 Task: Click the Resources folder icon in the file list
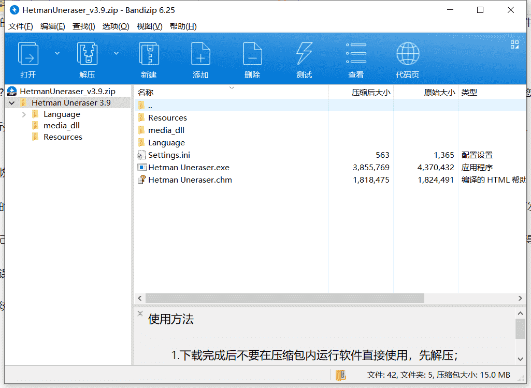coord(141,118)
